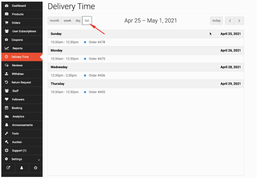Image resolution: width=257 pixels, height=178 pixels.
Task: Open the user profile icon
Action: point(22,168)
